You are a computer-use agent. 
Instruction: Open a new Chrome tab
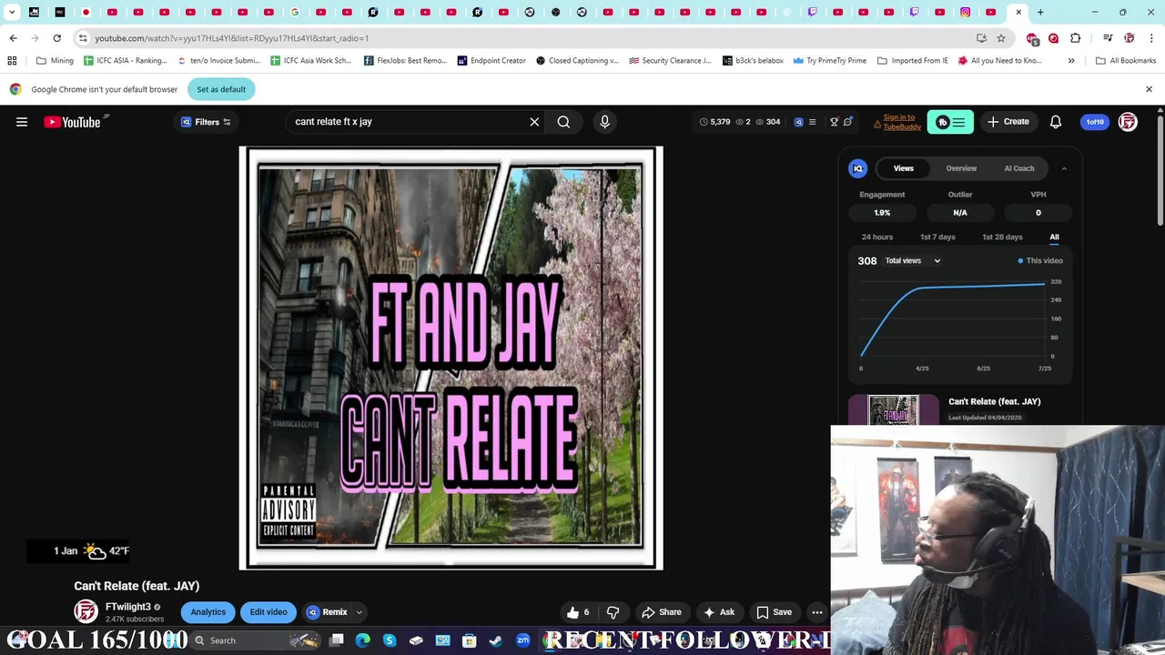coord(1040,12)
